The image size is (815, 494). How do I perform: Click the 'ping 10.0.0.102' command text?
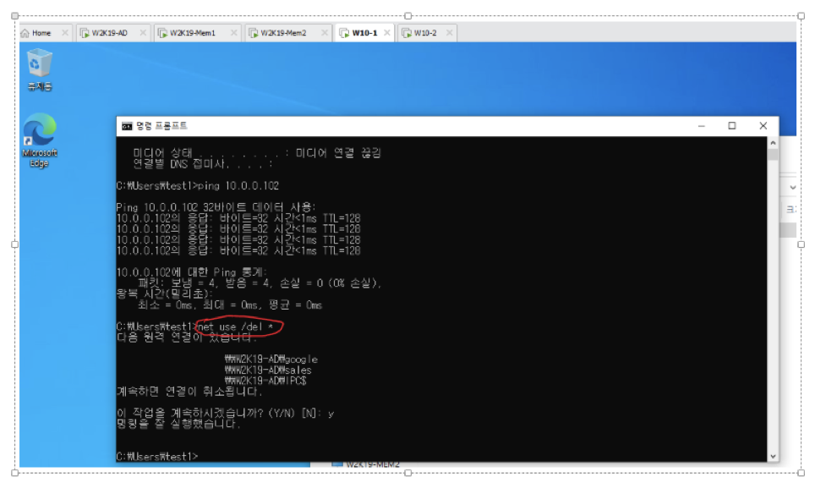pos(238,185)
